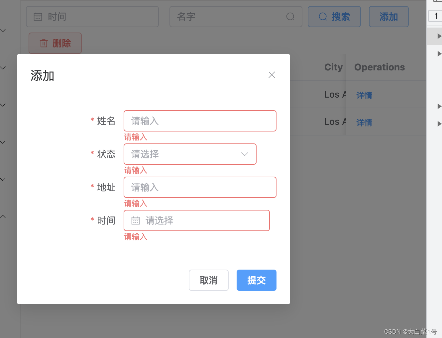Expand the fourth sidebar chevron
The width and height of the screenshot is (442, 338).
(x=3, y=142)
